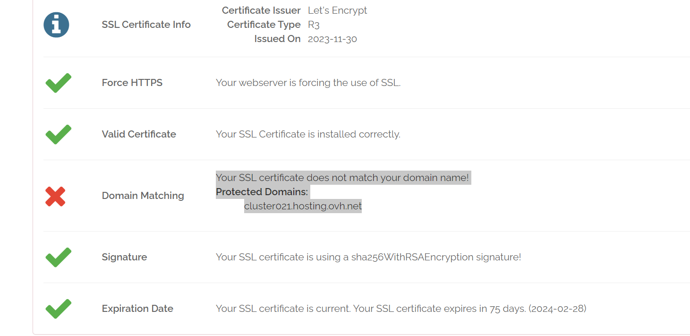Viewport: 690px width, 336px height.
Task: Click the certificate expiry message text
Action: 401,309
